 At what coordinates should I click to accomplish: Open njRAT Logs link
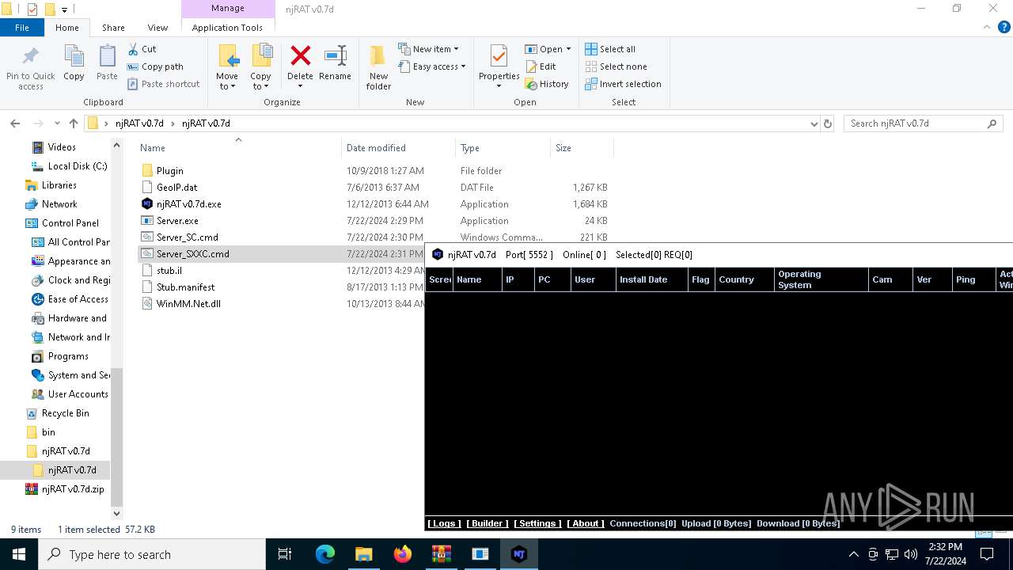[x=443, y=523]
